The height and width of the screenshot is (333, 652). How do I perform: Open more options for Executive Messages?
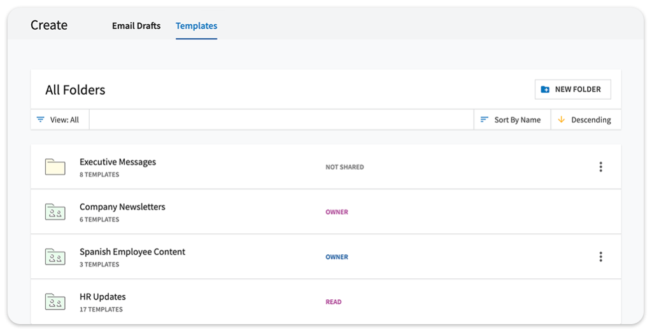coord(600,167)
